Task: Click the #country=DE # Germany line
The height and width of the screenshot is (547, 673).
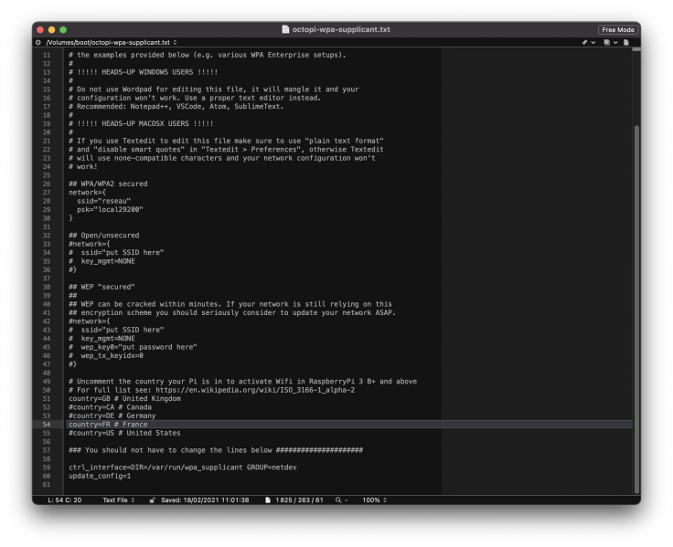Action: pos(112,416)
